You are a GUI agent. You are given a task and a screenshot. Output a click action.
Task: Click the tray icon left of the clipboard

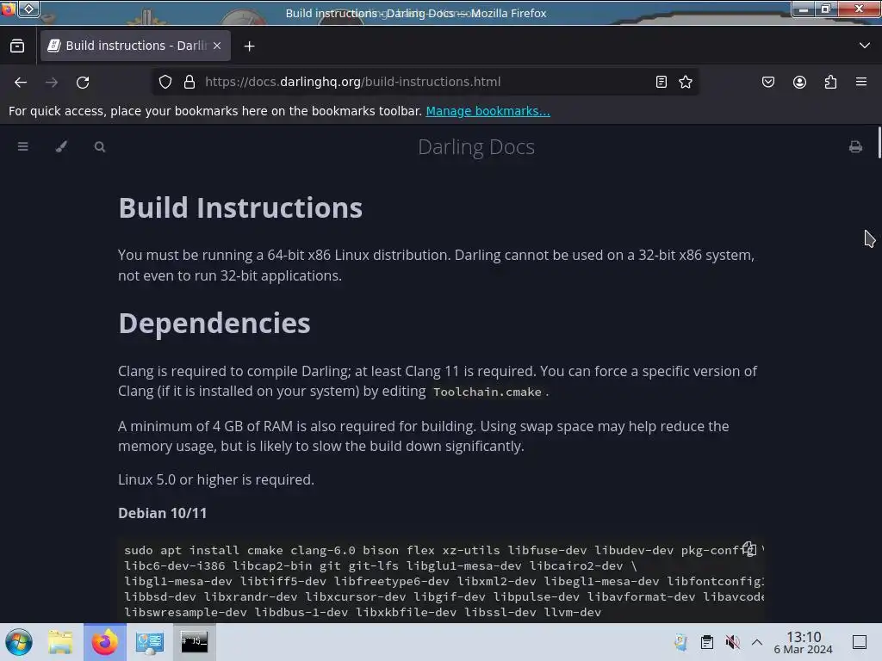tap(681, 642)
